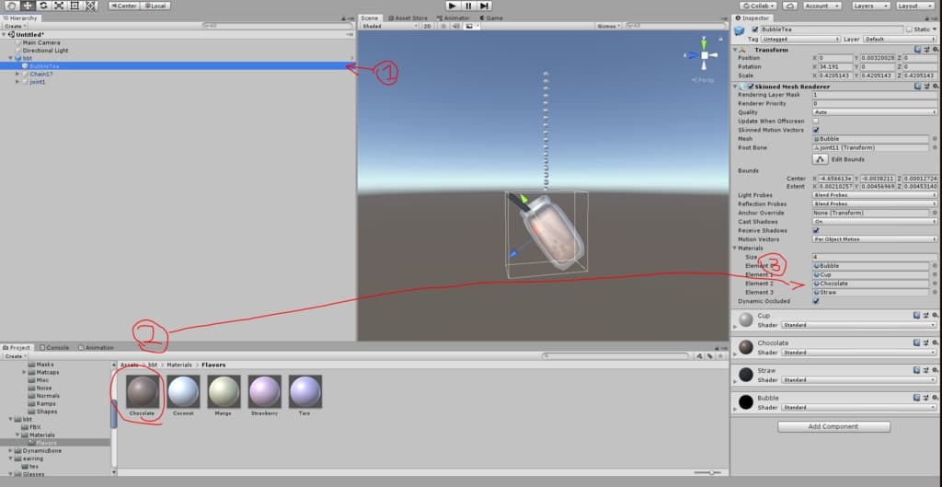The height and width of the screenshot is (487, 942).
Task: Open the Cast Shadows dropdown
Action: pos(870,222)
